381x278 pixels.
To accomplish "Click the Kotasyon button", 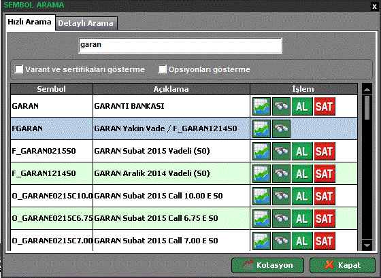I will coord(267,265).
